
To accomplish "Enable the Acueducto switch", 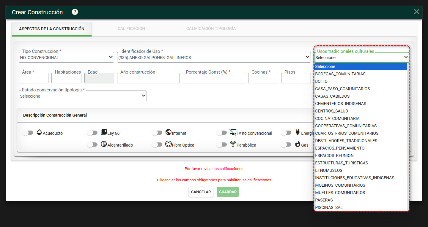I will tap(28, 133).
